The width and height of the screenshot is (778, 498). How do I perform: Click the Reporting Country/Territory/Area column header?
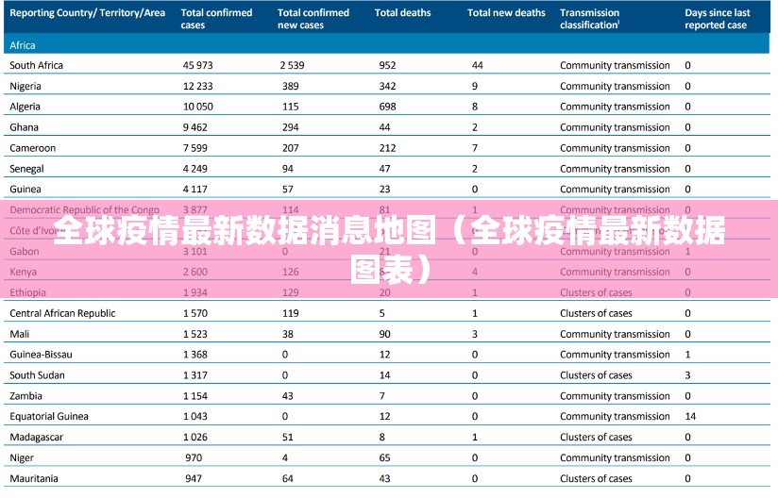pyautogui.click(x=87, y=13)
